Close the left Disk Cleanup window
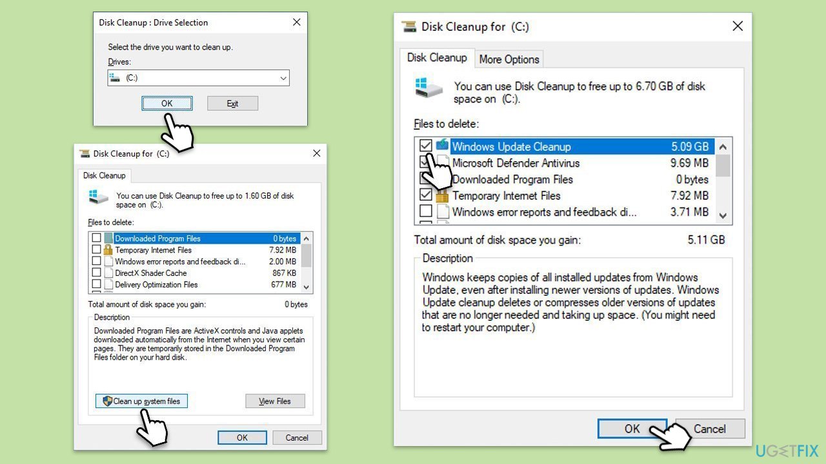 (316, 153)
